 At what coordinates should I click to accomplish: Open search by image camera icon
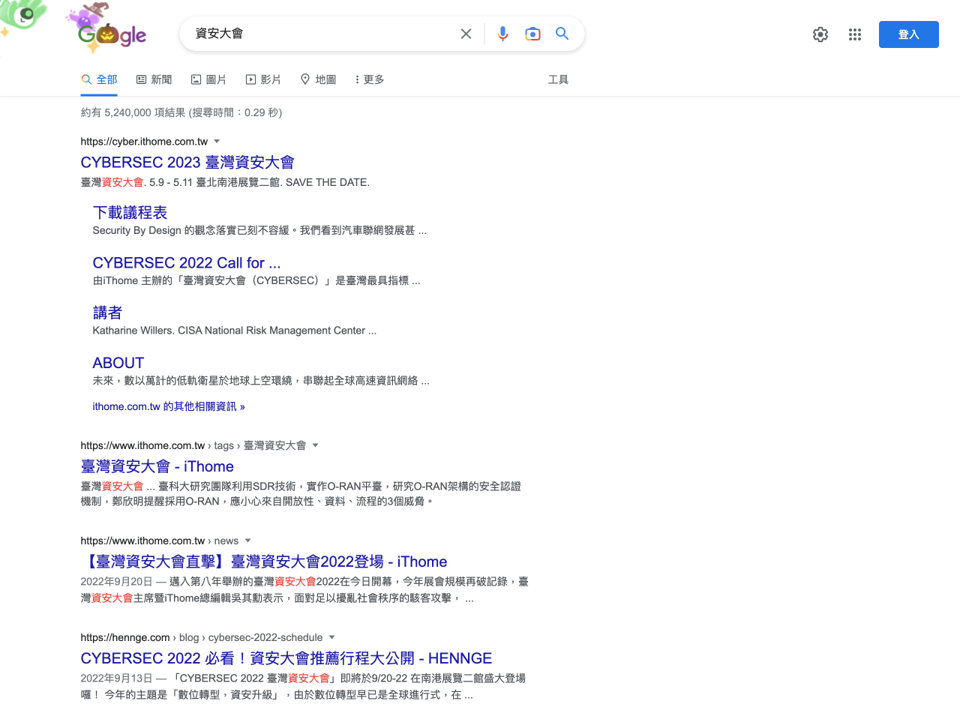532,34
